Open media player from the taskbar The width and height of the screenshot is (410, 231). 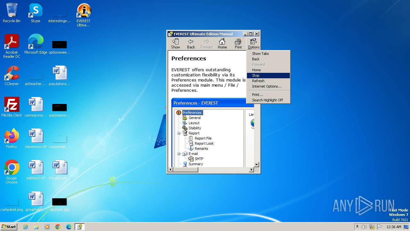[47, 227]
